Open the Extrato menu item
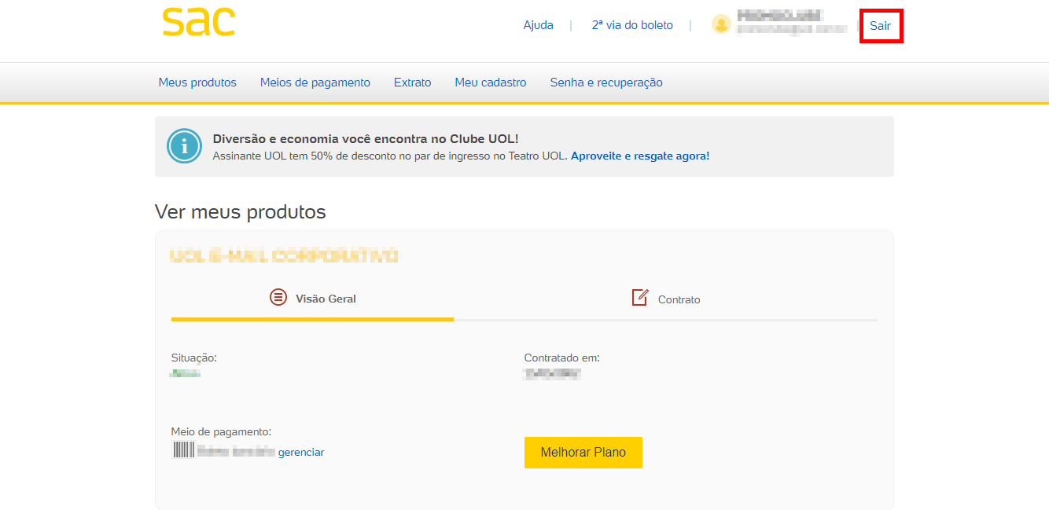1049x510 pixels. (413, 83)
